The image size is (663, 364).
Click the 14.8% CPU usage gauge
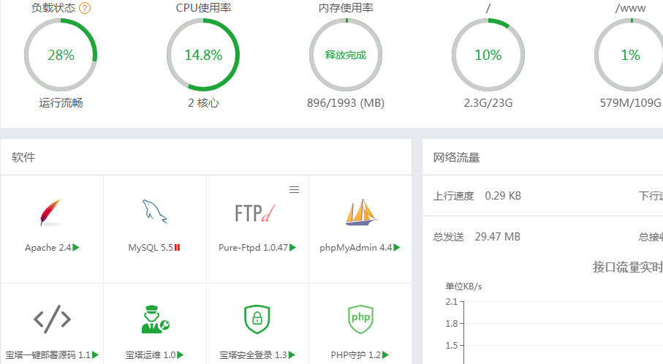click(x=203, y=55)
